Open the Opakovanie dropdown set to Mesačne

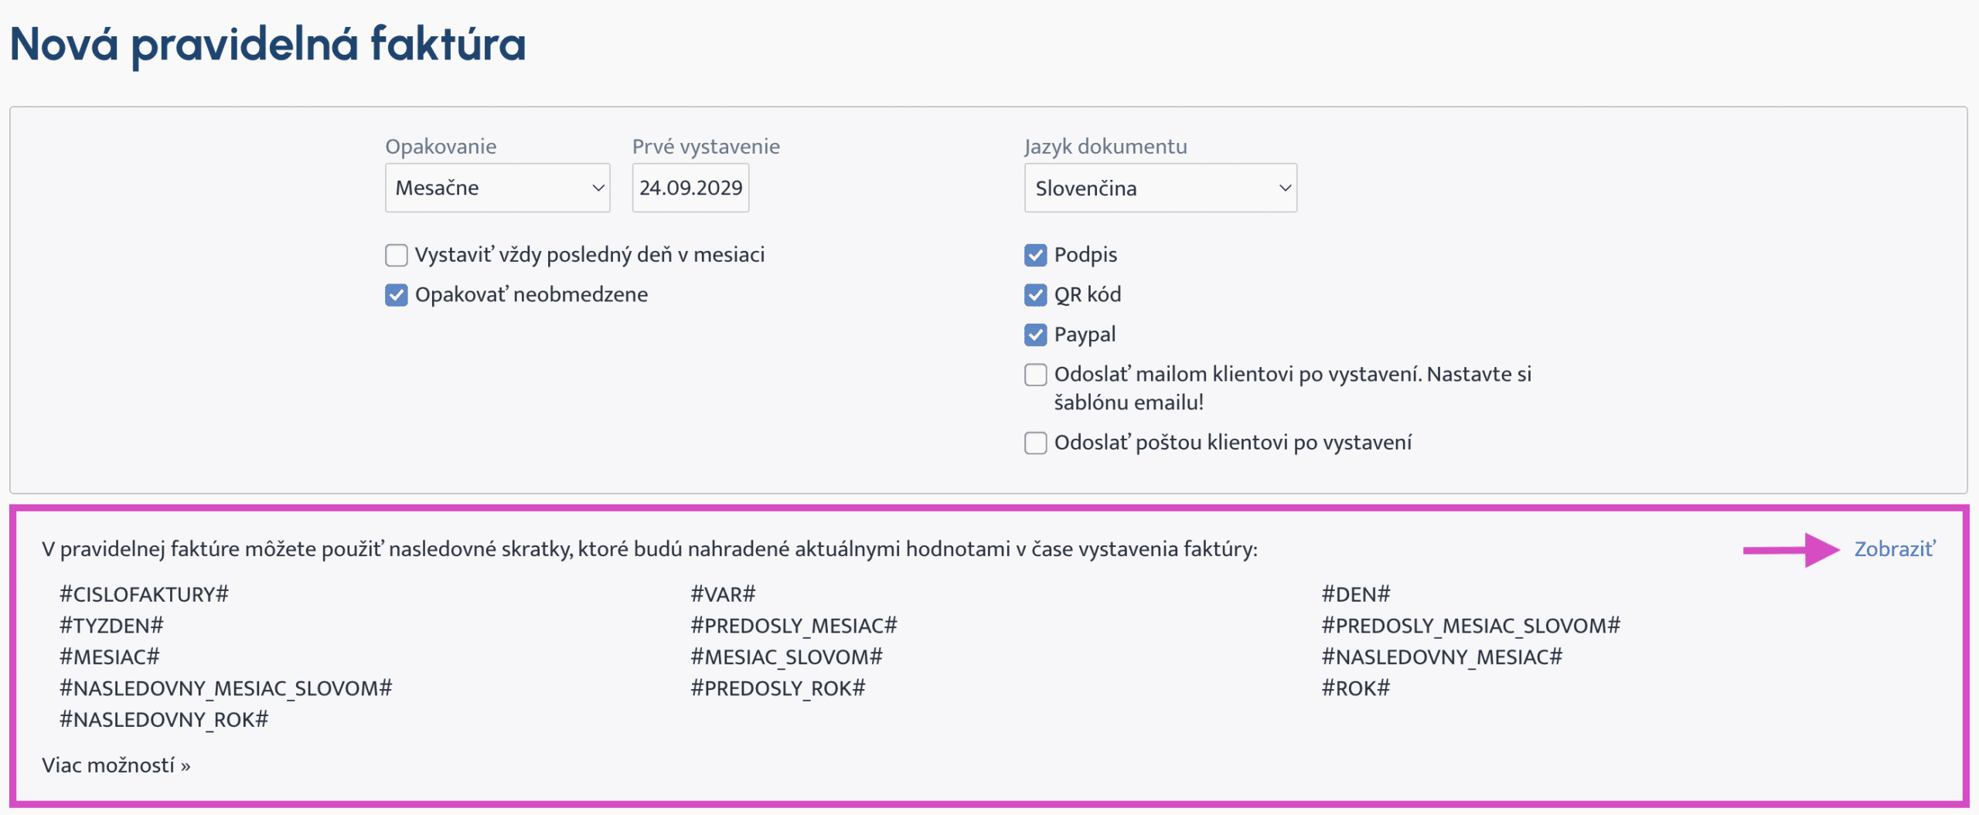click(497, 188)
